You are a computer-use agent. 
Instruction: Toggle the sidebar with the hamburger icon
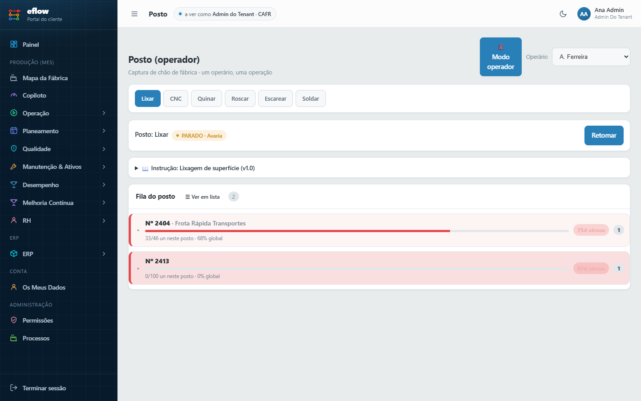134,14
